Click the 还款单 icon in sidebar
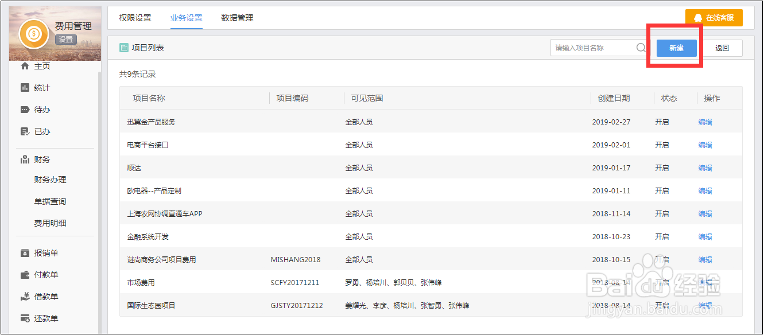The image size is (764, 335). [25, 318]
